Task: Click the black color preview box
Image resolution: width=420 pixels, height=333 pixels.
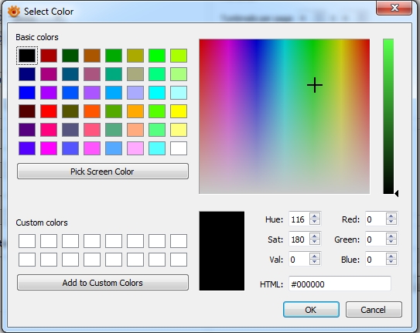Action: [x=222, y=251]
